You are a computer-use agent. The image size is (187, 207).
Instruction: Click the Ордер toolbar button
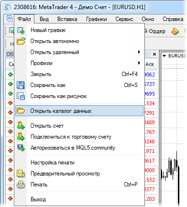(155, 31)
